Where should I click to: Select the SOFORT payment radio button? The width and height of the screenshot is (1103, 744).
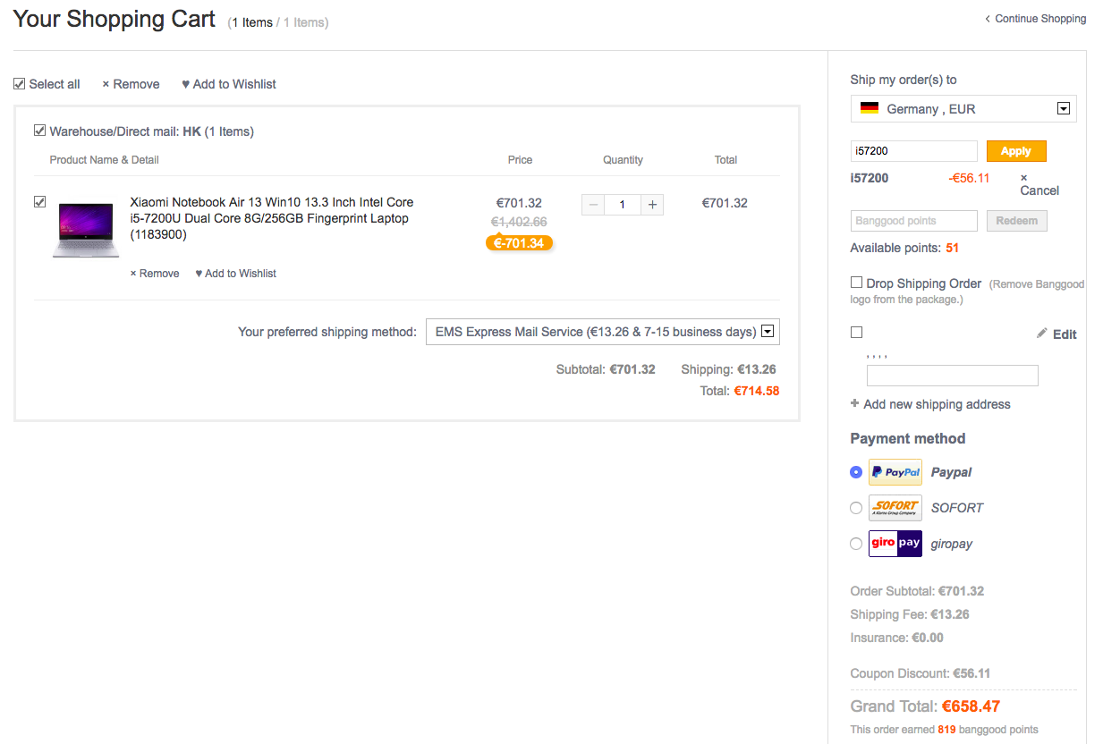tap(856, 508)
